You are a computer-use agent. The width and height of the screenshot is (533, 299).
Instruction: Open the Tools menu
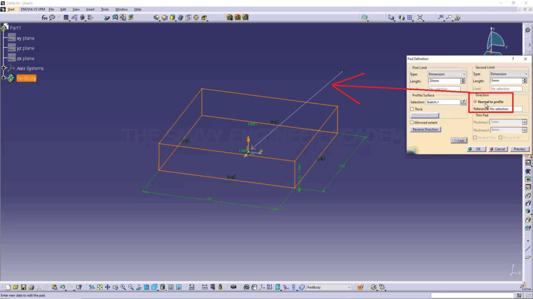point(105,9)
